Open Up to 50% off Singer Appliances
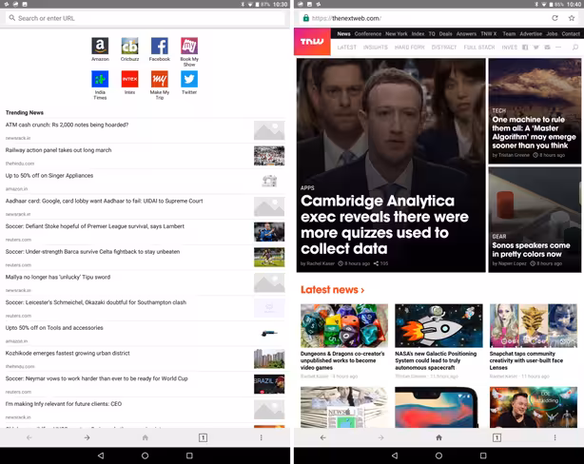The image size is (584, 464). [146, 182]
